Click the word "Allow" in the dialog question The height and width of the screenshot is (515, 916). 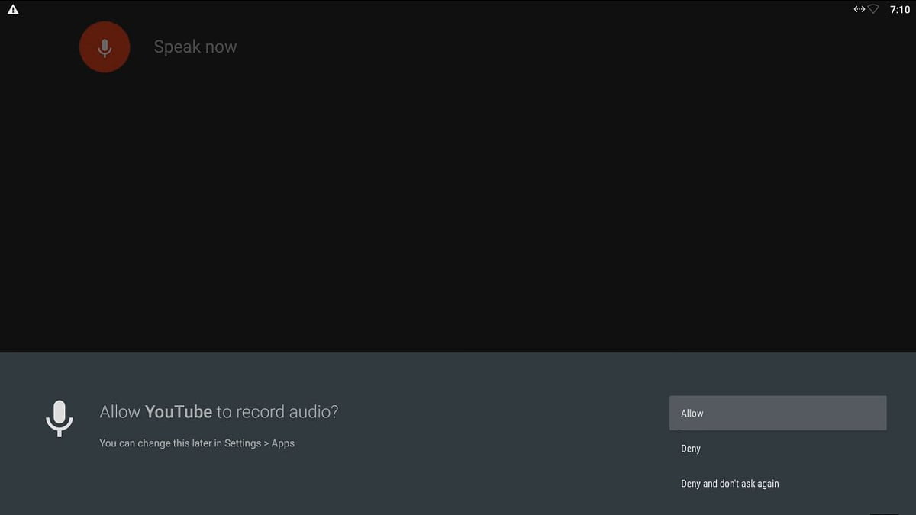(120, 412)
